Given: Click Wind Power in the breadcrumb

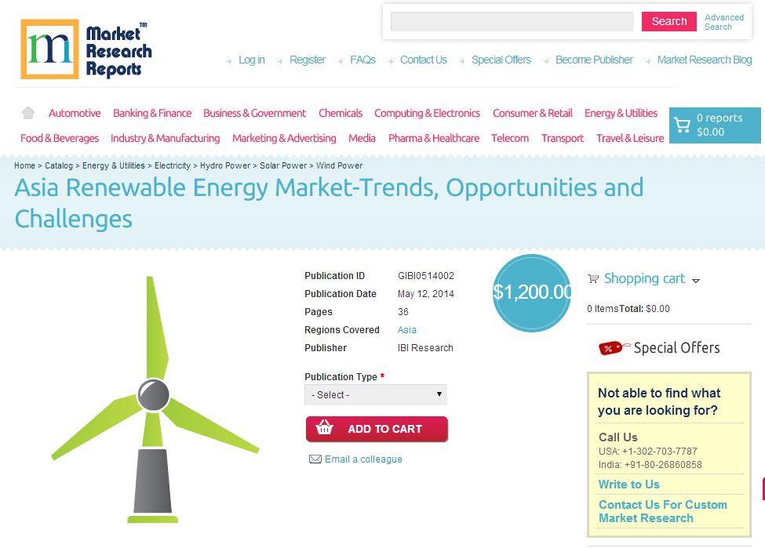Looking at the screenshot, I should [340, 165].
